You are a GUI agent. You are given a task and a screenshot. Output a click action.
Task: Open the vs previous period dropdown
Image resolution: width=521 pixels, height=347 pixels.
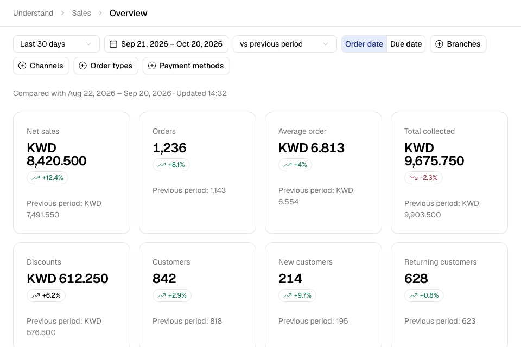285,44
